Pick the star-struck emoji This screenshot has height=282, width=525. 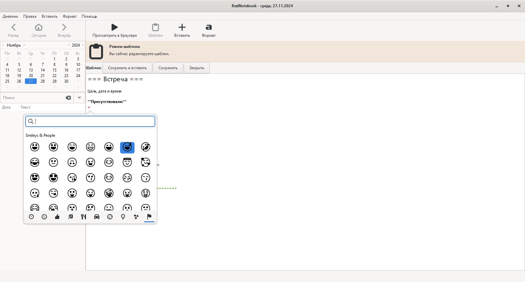[53, 178]
